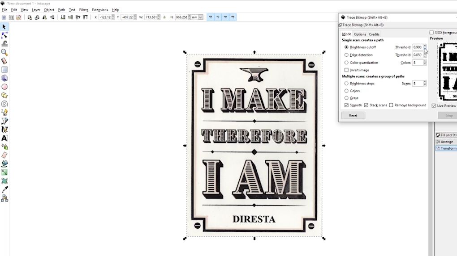Select the Tweak tool
This screenshot has height=256, width=457.
(x=4, y=44)
